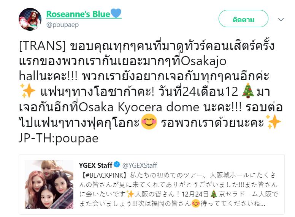Open the @poupaep handle
Image resolution: width=295 pixels, height=217 pixels.
click(x=62, y=25)
